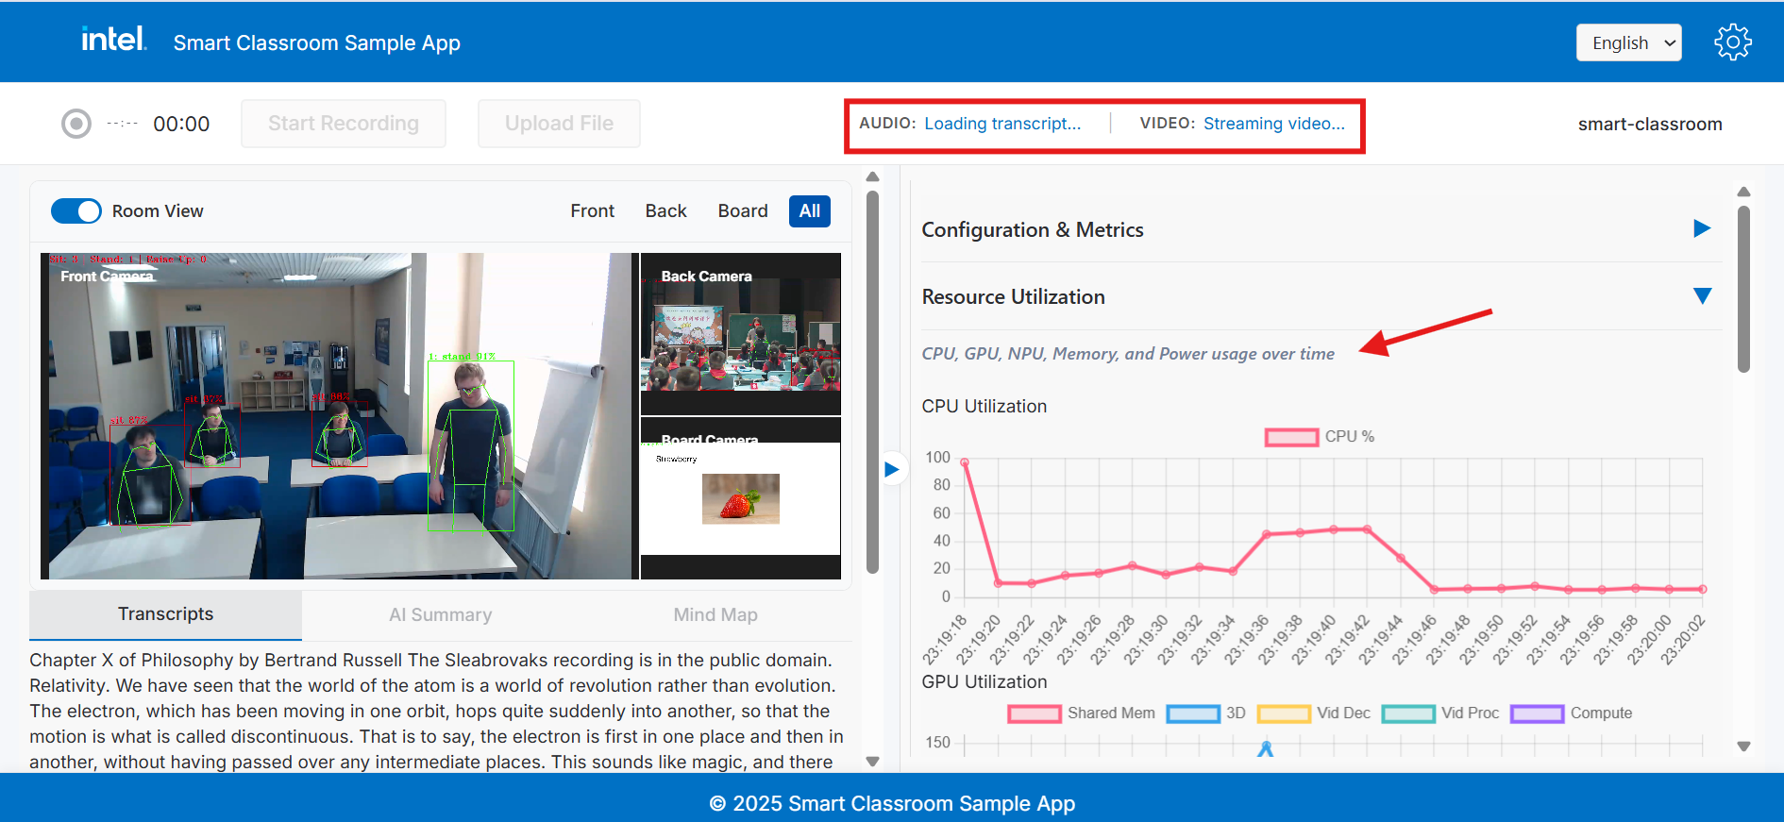Expand Configuration & Metrics section

tap(1702, 228)
